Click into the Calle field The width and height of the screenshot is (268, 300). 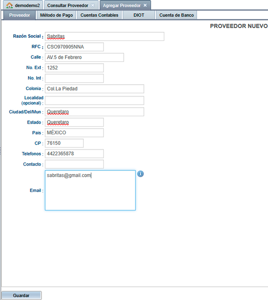(x=84, y=57)
